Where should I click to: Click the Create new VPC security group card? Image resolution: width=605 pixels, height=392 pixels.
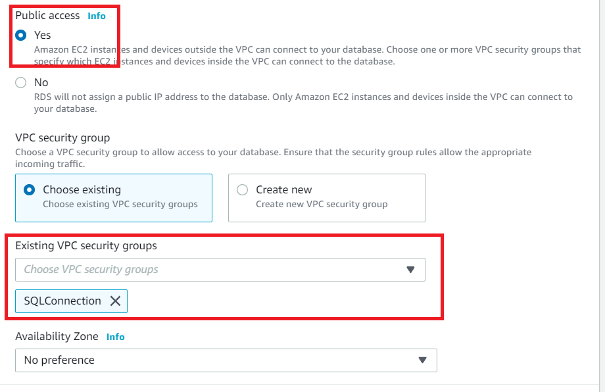pos(326,197)
